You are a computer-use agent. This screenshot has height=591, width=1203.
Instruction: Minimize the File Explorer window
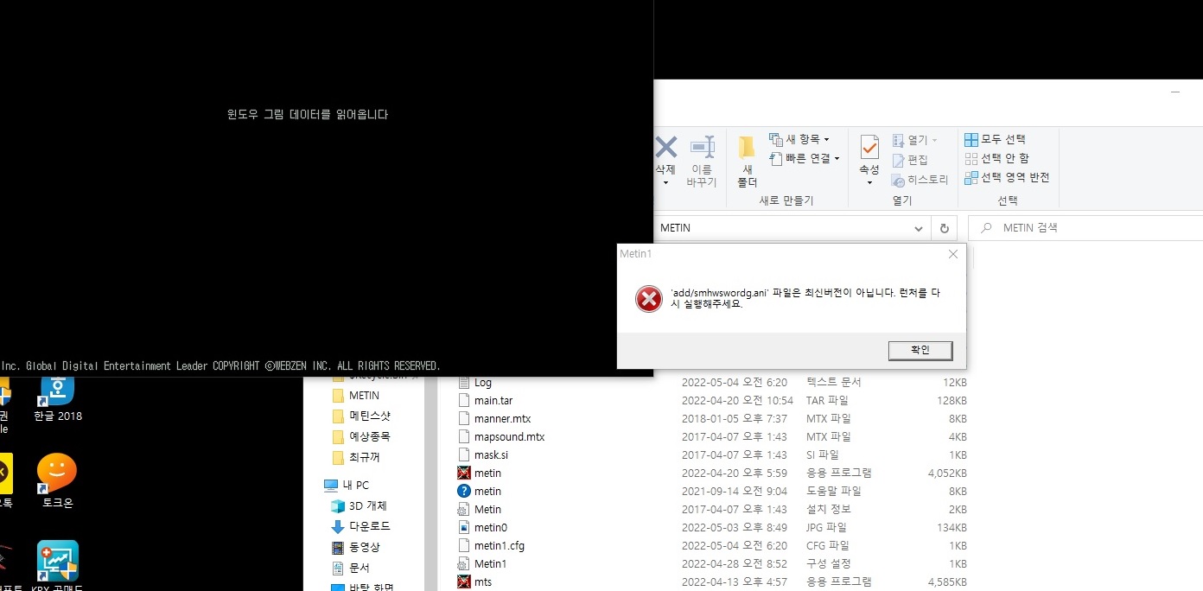point(1175,91)
